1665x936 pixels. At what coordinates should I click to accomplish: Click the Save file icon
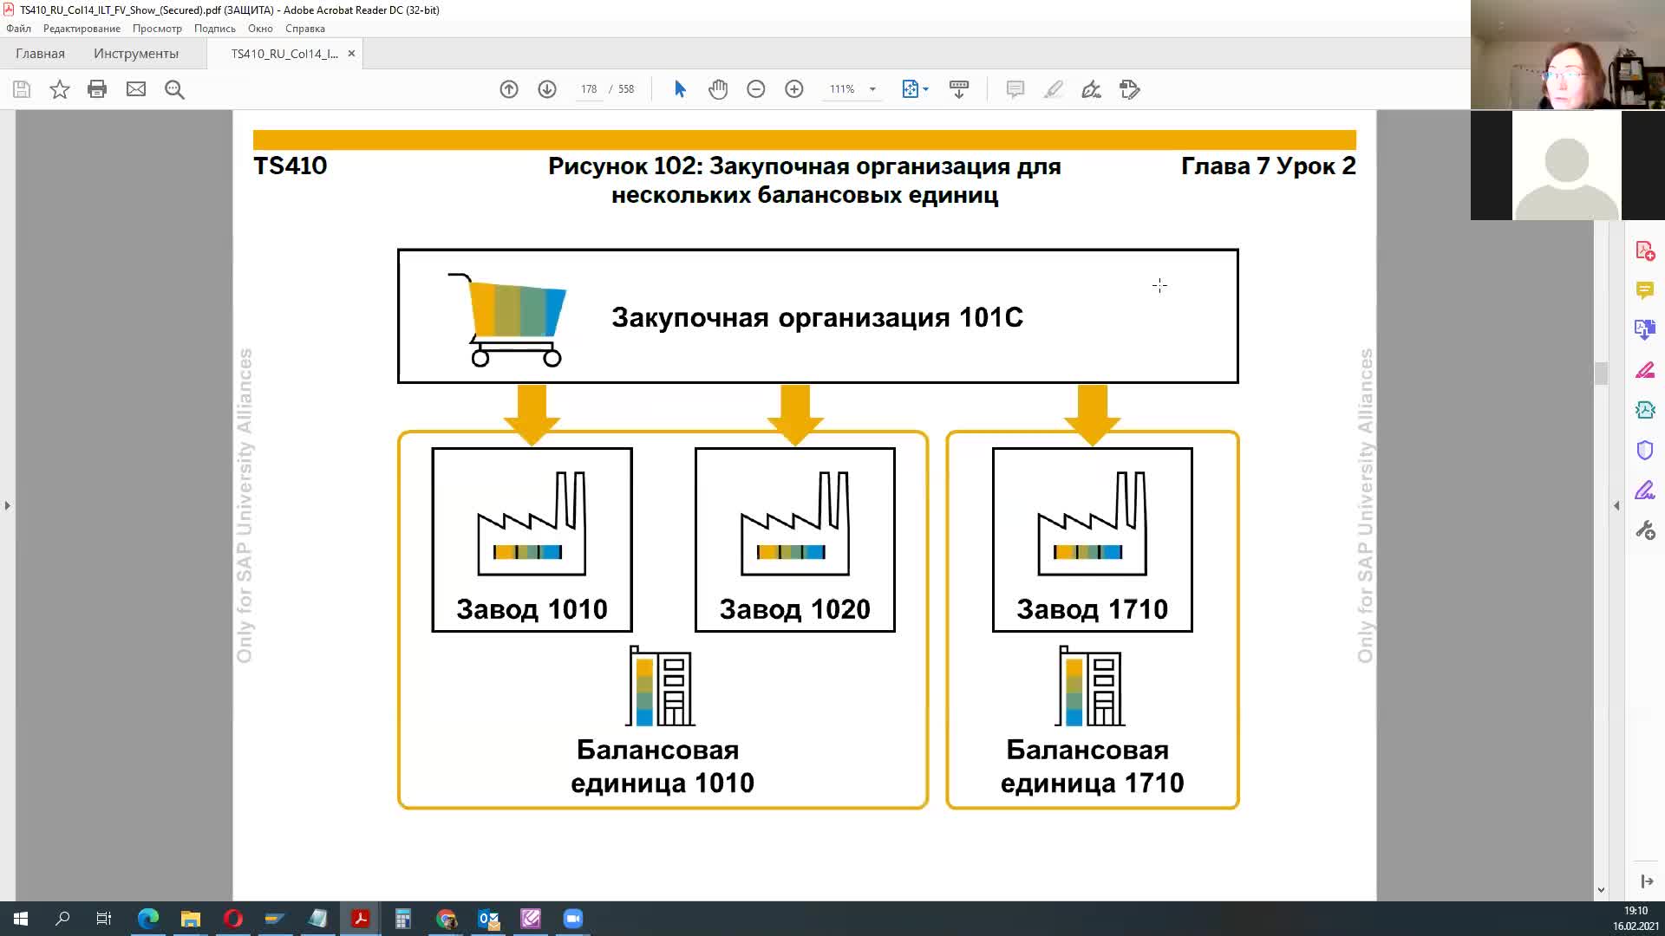[x=22, y=89]
